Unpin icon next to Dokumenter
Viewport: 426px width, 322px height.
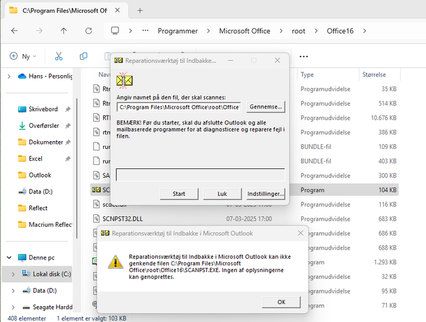click(x=68, y=142)
